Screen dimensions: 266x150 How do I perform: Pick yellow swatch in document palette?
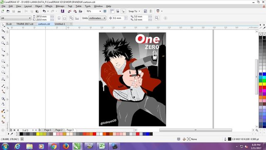coord(38,134)
